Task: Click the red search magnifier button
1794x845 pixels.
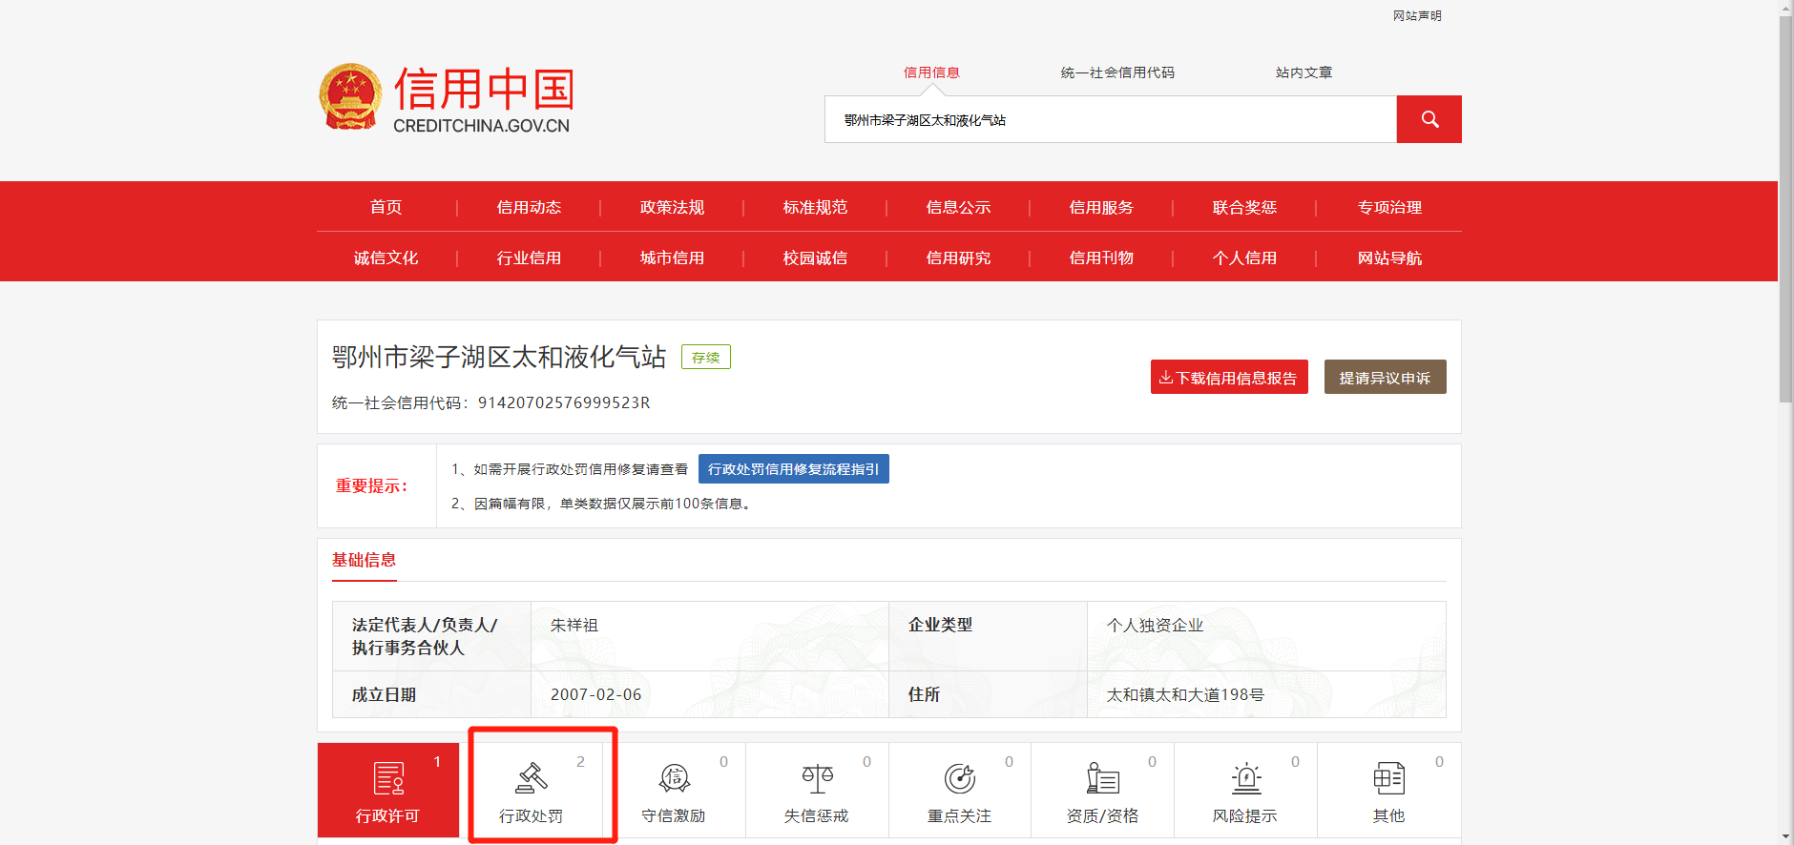Action: [x=1429, y=119]
